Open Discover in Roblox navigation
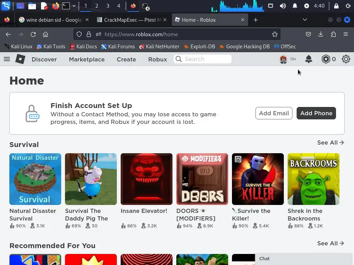This screenshot has width=354, height=265. 44,59
